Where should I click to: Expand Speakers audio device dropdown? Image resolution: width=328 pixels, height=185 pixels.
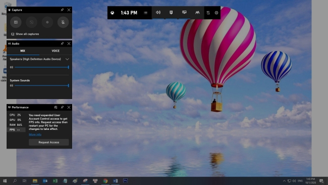point(67,59)
